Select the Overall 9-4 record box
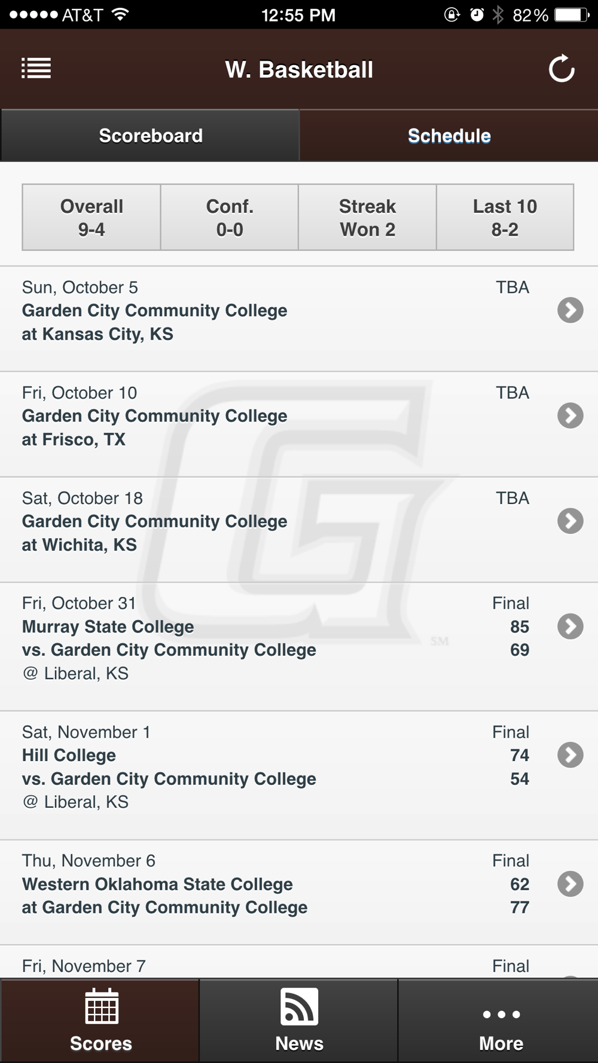 pos(91,217)
